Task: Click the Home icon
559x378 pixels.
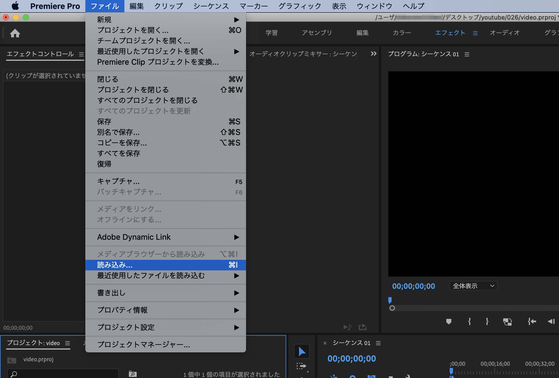Action: tap(15, 33)
